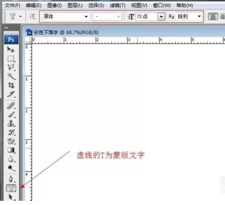Click the Ps logo at toolbox top
Image resolution: width=225 pixels, height=205 pixels.
11,40
